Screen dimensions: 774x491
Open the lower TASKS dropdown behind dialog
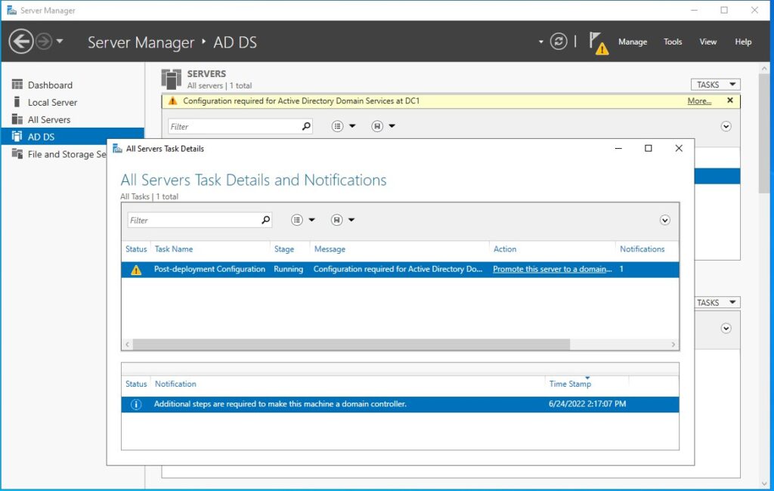coord(717,302)
